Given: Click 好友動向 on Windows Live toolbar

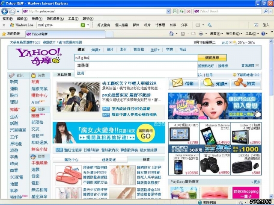Looking at the screenshot, I should pyautogui.click(x=104, y=25).
